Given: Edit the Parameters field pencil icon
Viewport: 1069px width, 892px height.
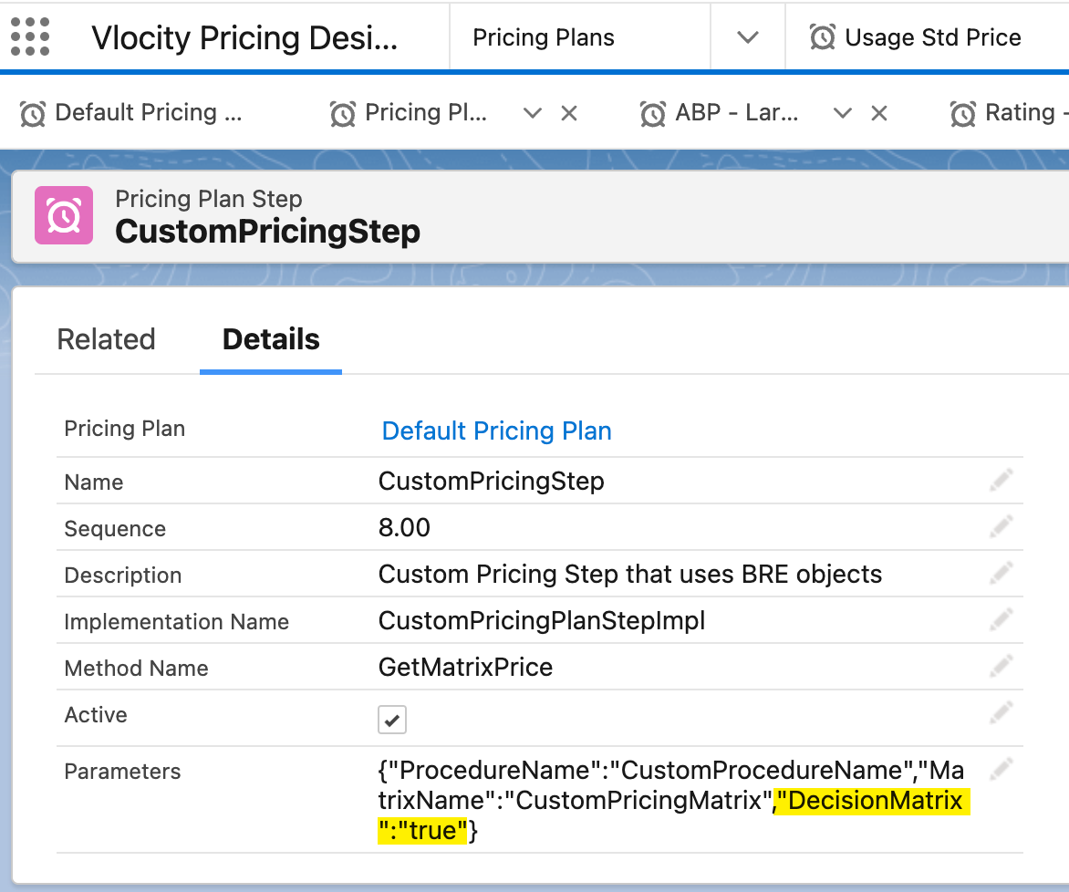Looking at the screenshot, I should [1001, 770].
